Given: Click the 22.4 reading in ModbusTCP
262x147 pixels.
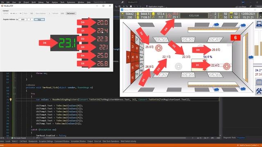Looking at the screenshot, I should pyautogui.click(x=102, y=31).
